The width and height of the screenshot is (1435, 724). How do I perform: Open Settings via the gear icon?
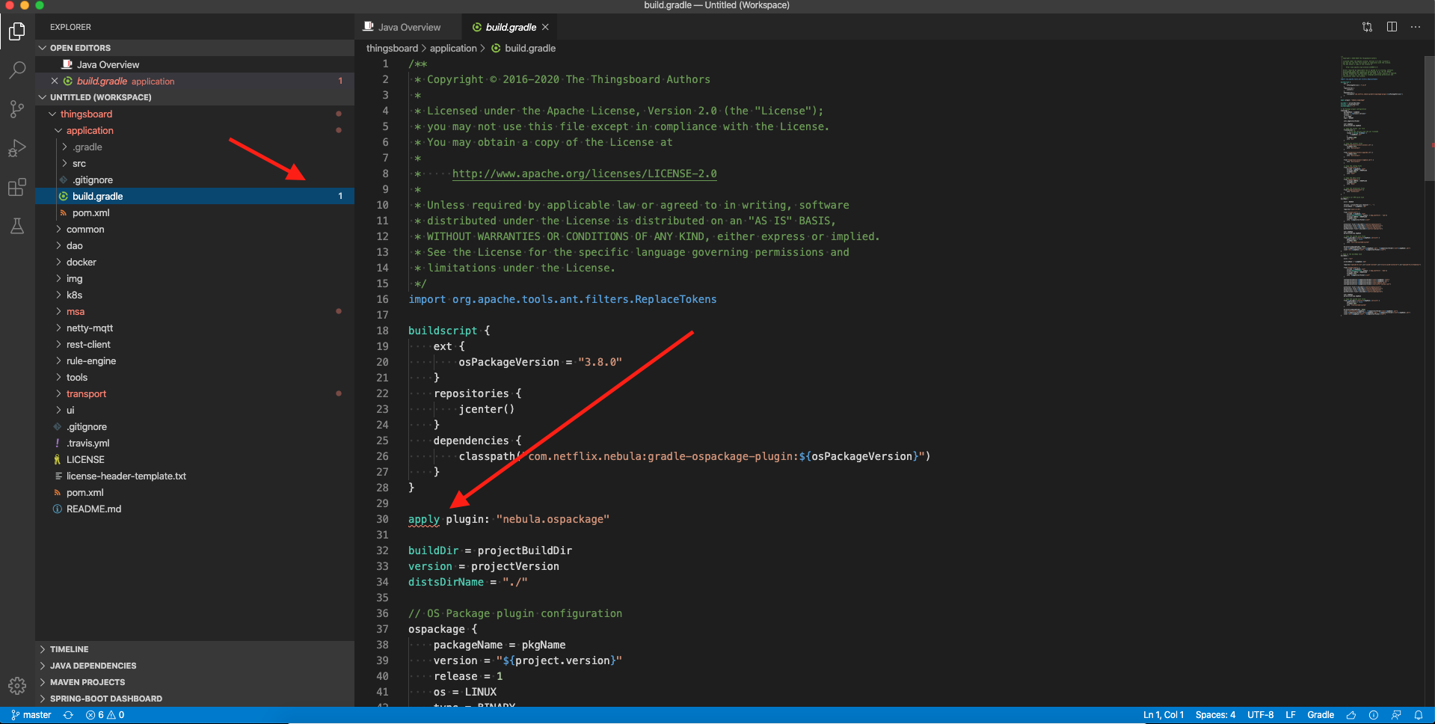pyautogui.click(x=16, y=685)
